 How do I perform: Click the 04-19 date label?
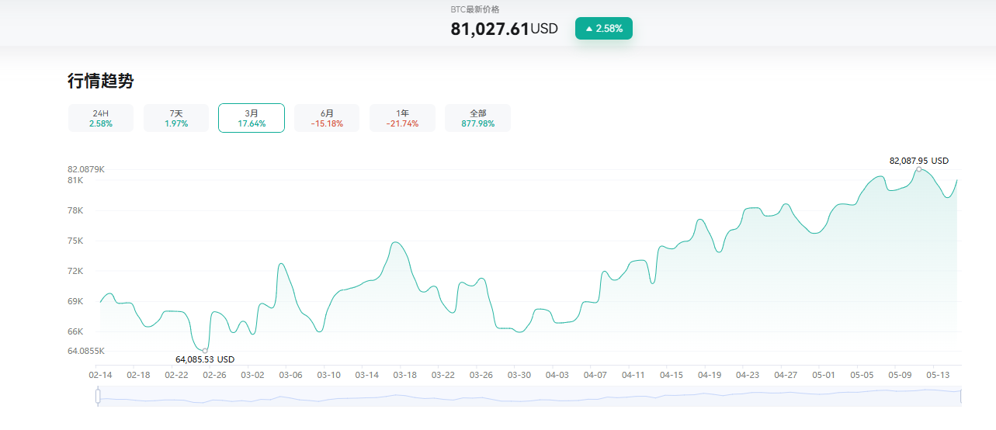(x=710, y=375)
